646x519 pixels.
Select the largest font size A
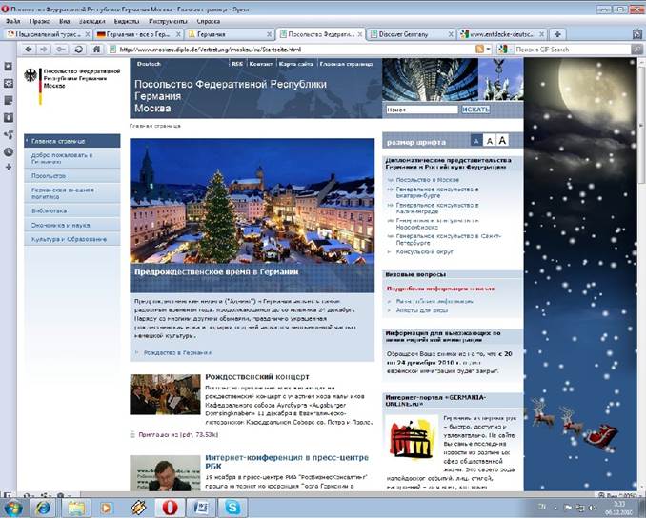502,141
